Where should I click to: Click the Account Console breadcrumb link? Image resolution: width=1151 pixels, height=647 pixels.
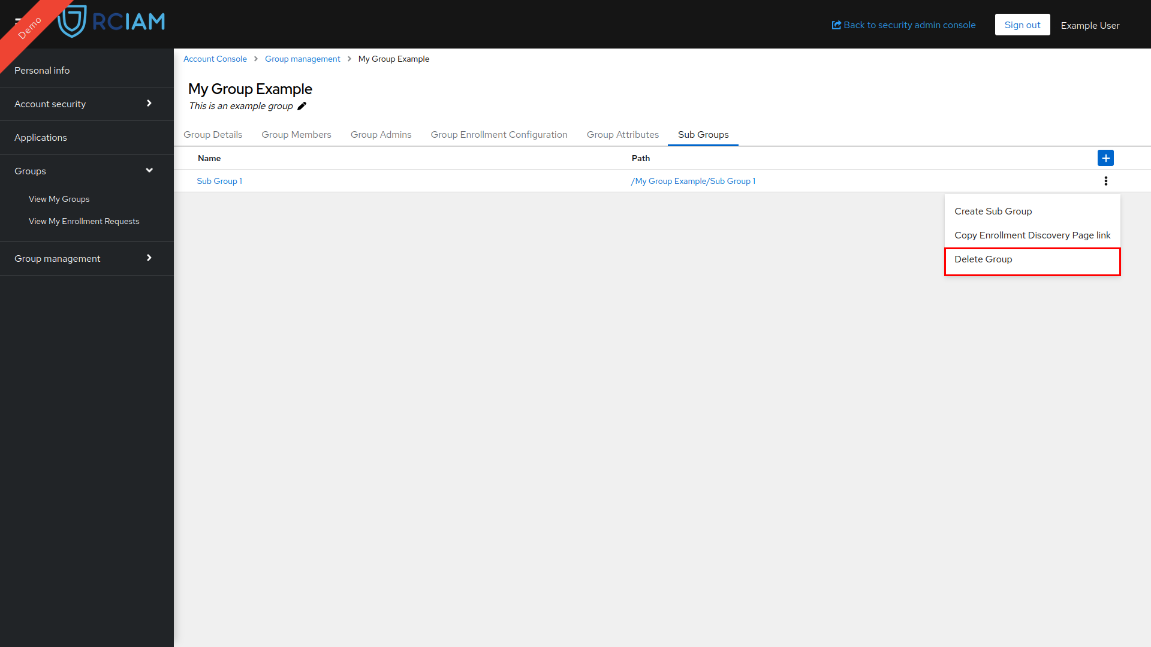215,59
